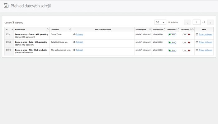The height and width of the screenshot is (124, 218).
Task: Open Zobrazit link for Gama source
Action: tap(79, 34)
